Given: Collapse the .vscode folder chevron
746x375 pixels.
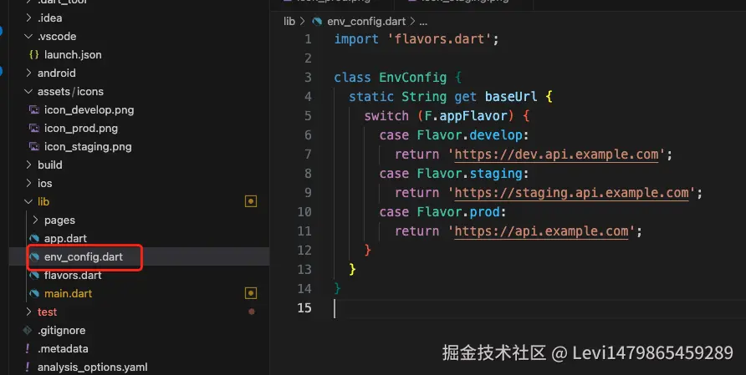Looking at the screenshot, I should tap(28, 36).
